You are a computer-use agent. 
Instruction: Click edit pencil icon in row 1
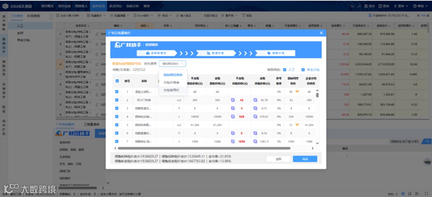coord(97,34)
